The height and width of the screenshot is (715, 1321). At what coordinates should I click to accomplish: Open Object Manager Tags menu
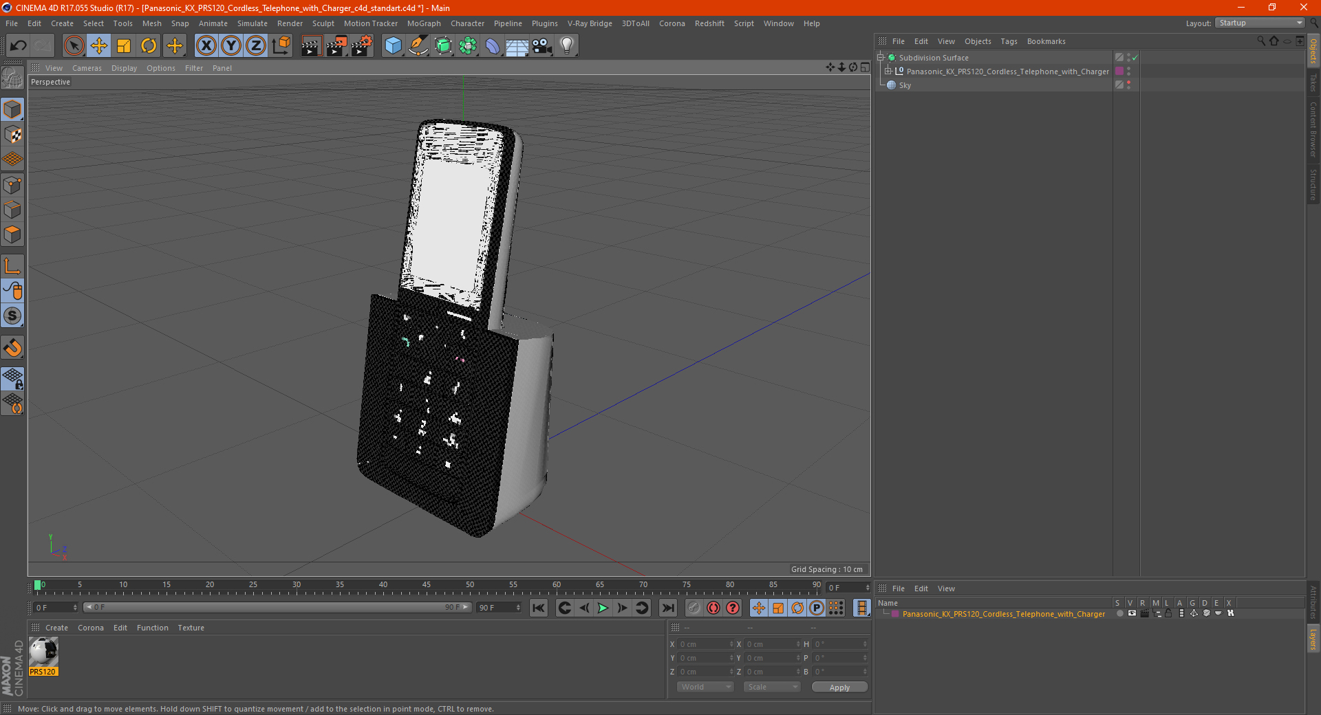pos(1009,41)
